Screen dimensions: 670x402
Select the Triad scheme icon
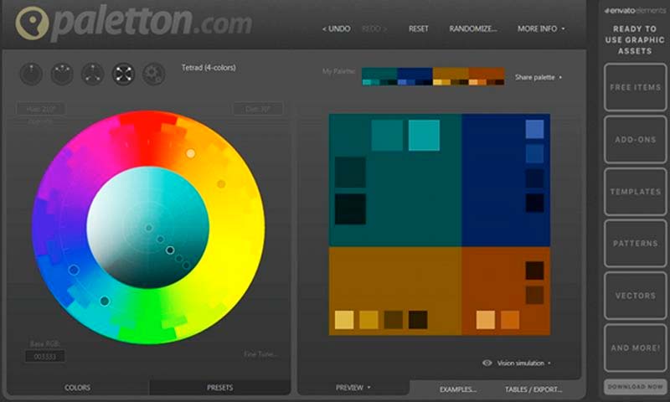[x=93, y=74]
